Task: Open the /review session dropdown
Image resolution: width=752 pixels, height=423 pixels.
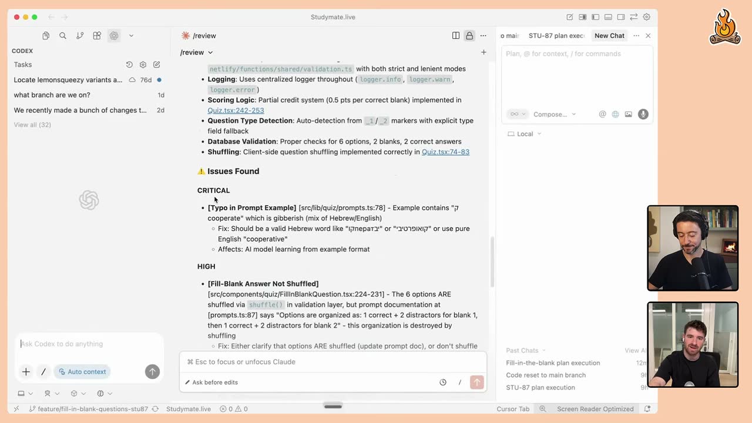Action: [x=197, y=52]
